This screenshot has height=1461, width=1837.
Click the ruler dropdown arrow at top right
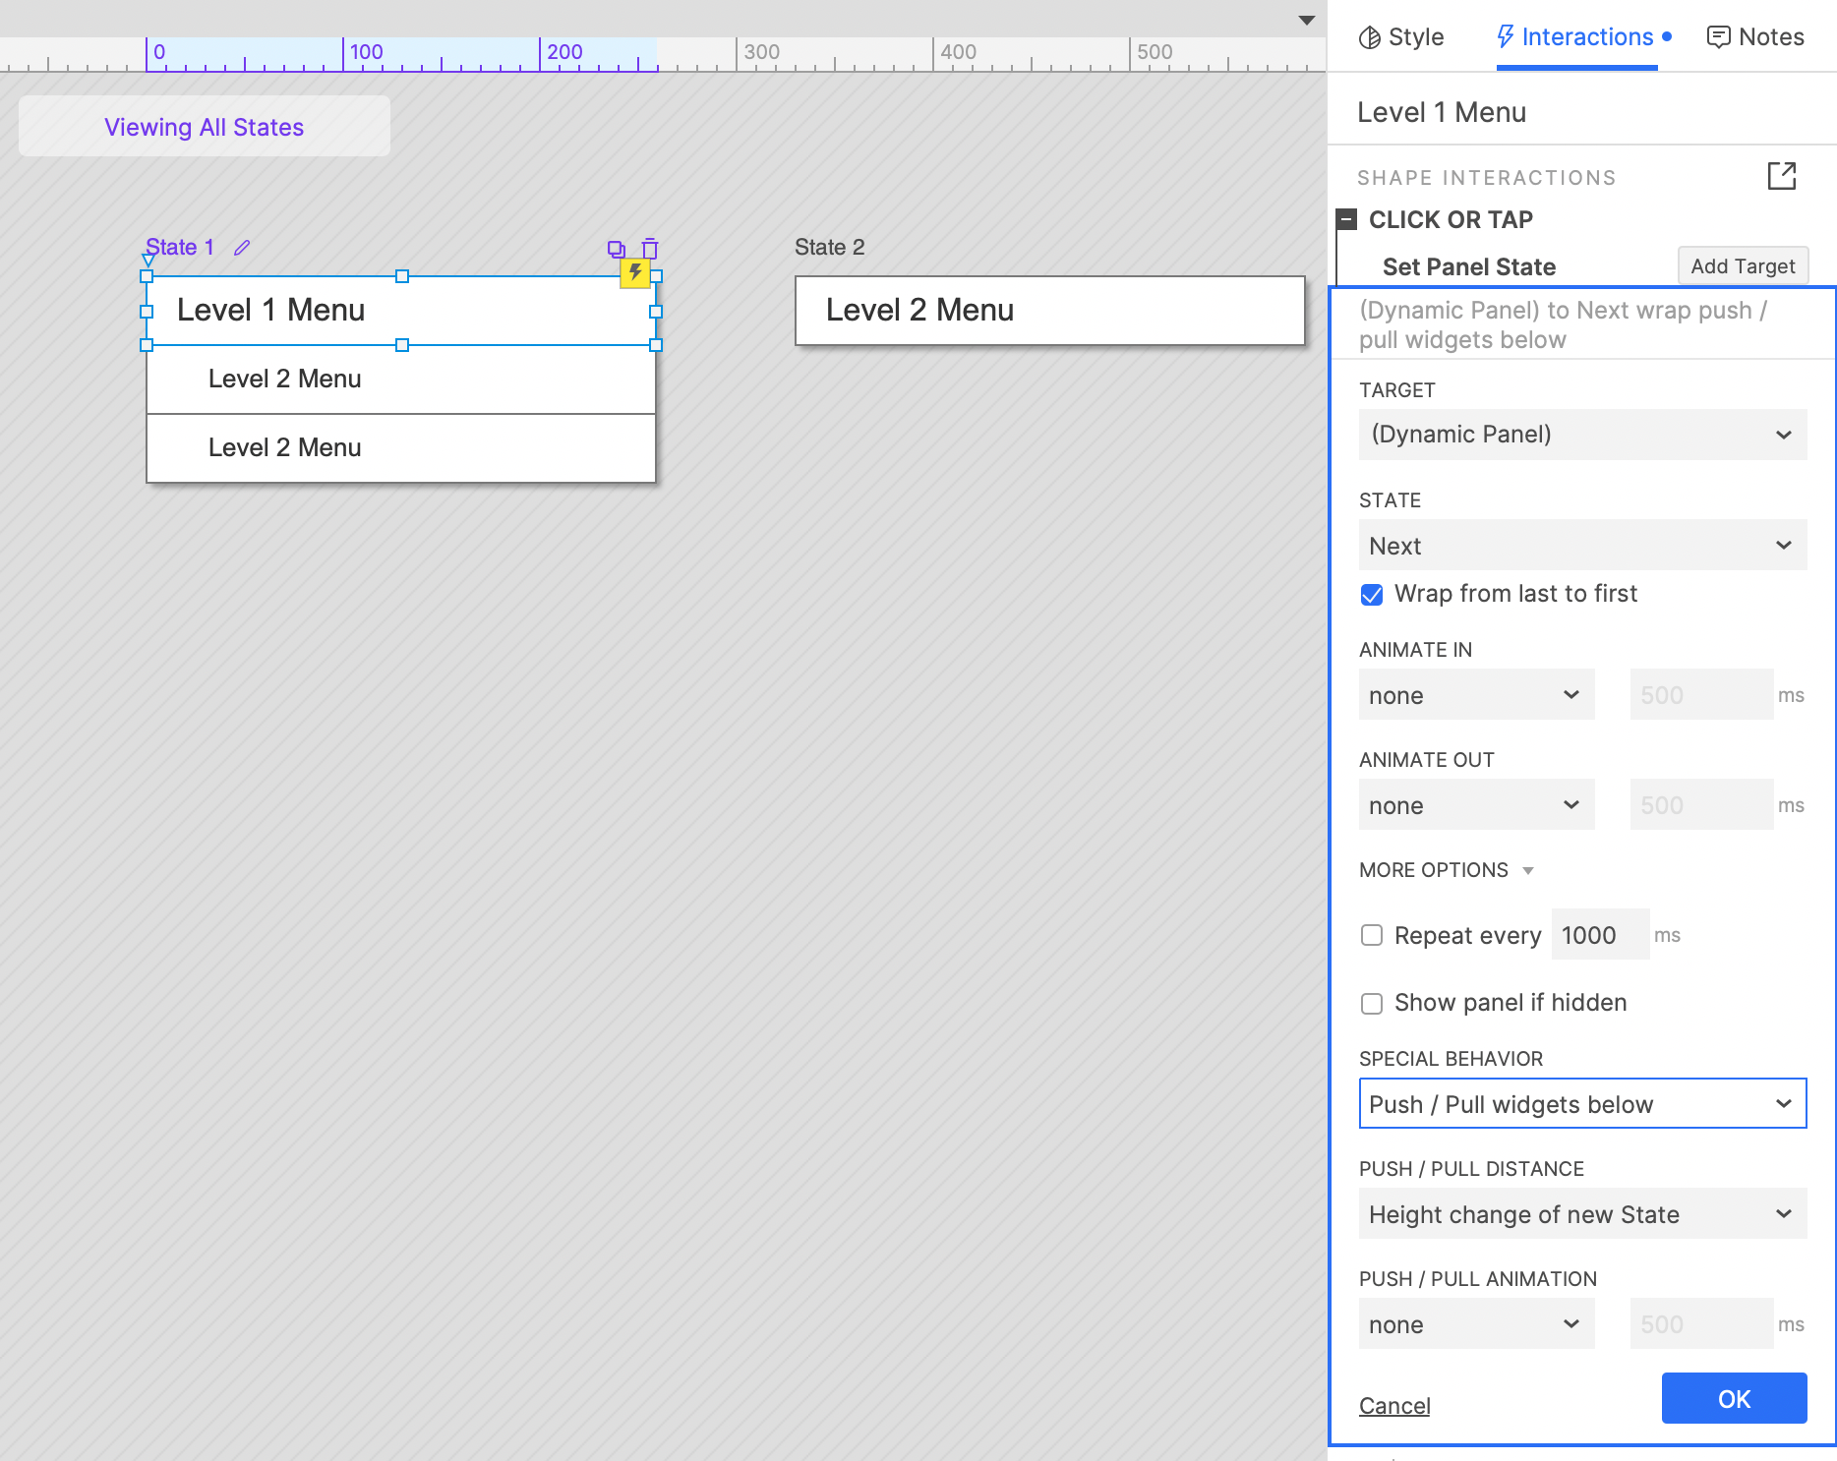tap(1306, 21)
